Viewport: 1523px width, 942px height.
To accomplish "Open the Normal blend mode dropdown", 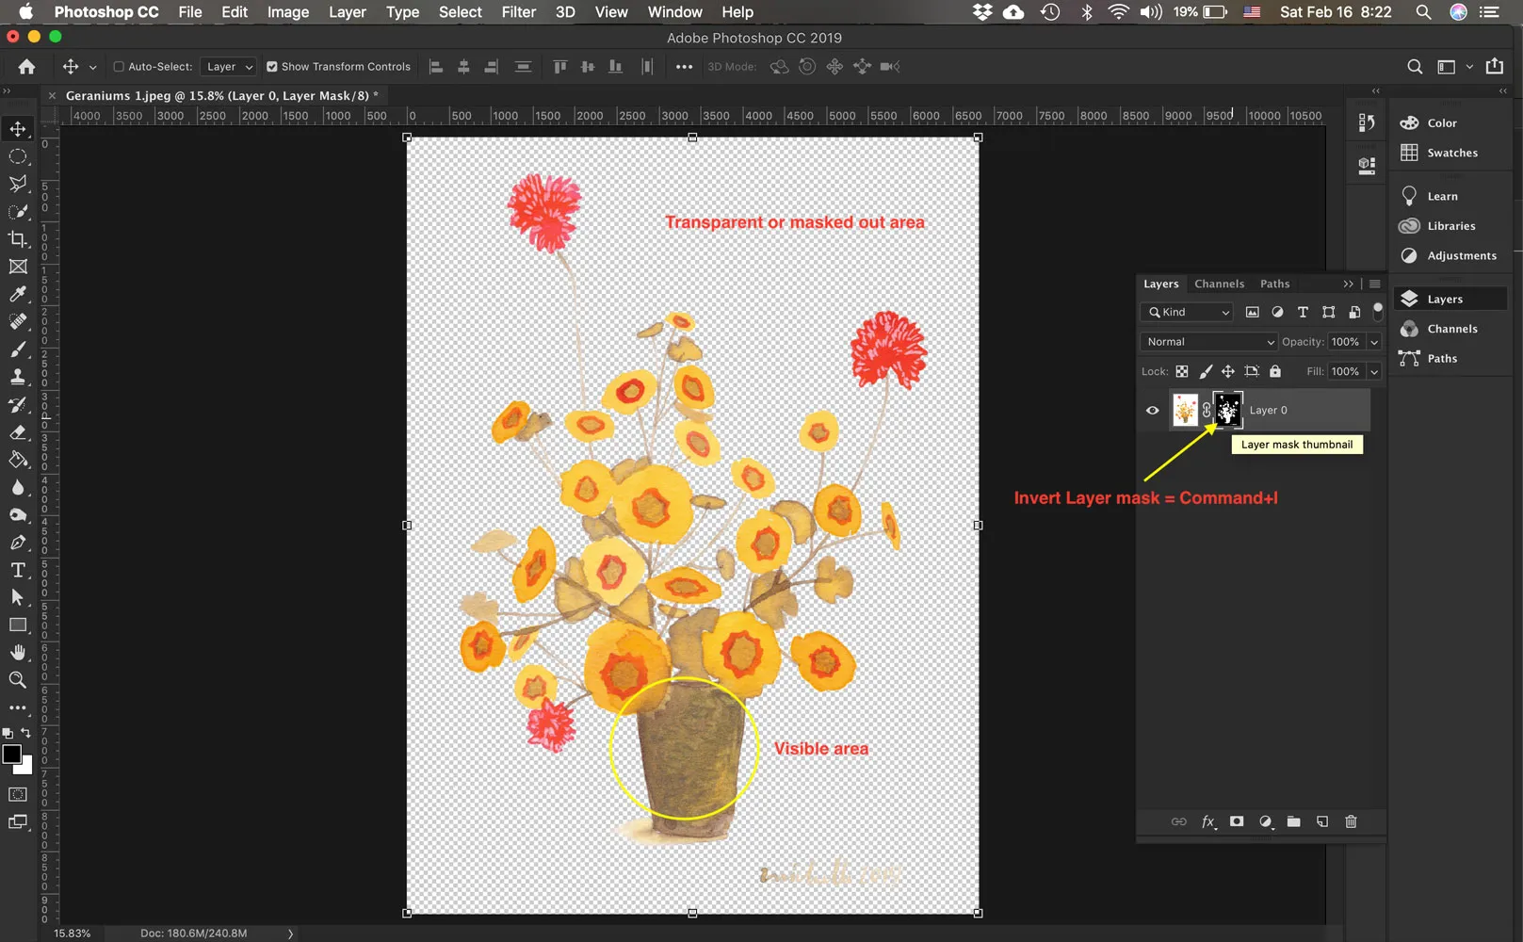I will (x=1208, y=342).
